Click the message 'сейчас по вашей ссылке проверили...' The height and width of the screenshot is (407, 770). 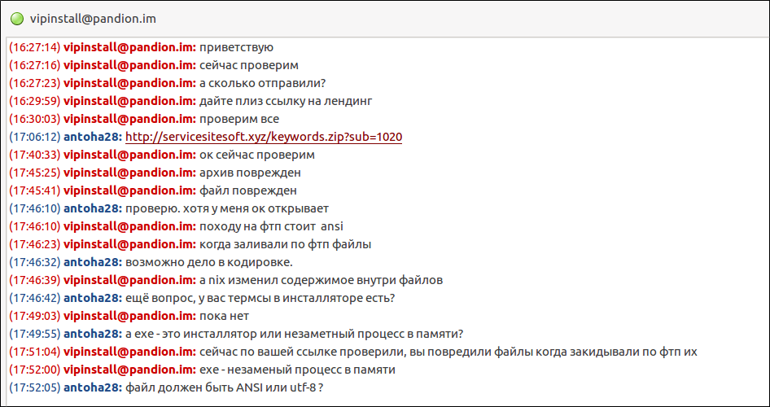(x=448, y=352)
